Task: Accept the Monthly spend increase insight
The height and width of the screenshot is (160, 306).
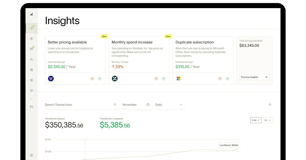Action: click(163, 78)
